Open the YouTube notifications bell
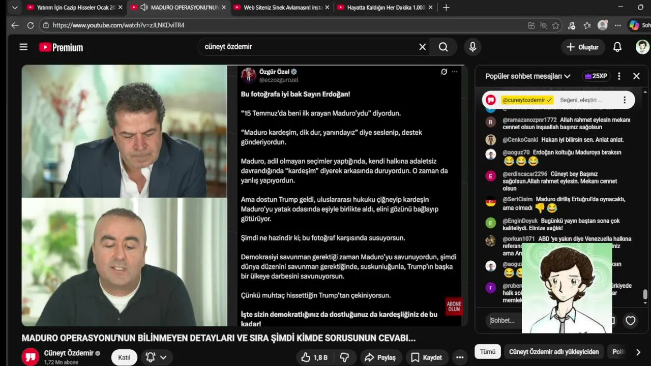 [617, 47]
